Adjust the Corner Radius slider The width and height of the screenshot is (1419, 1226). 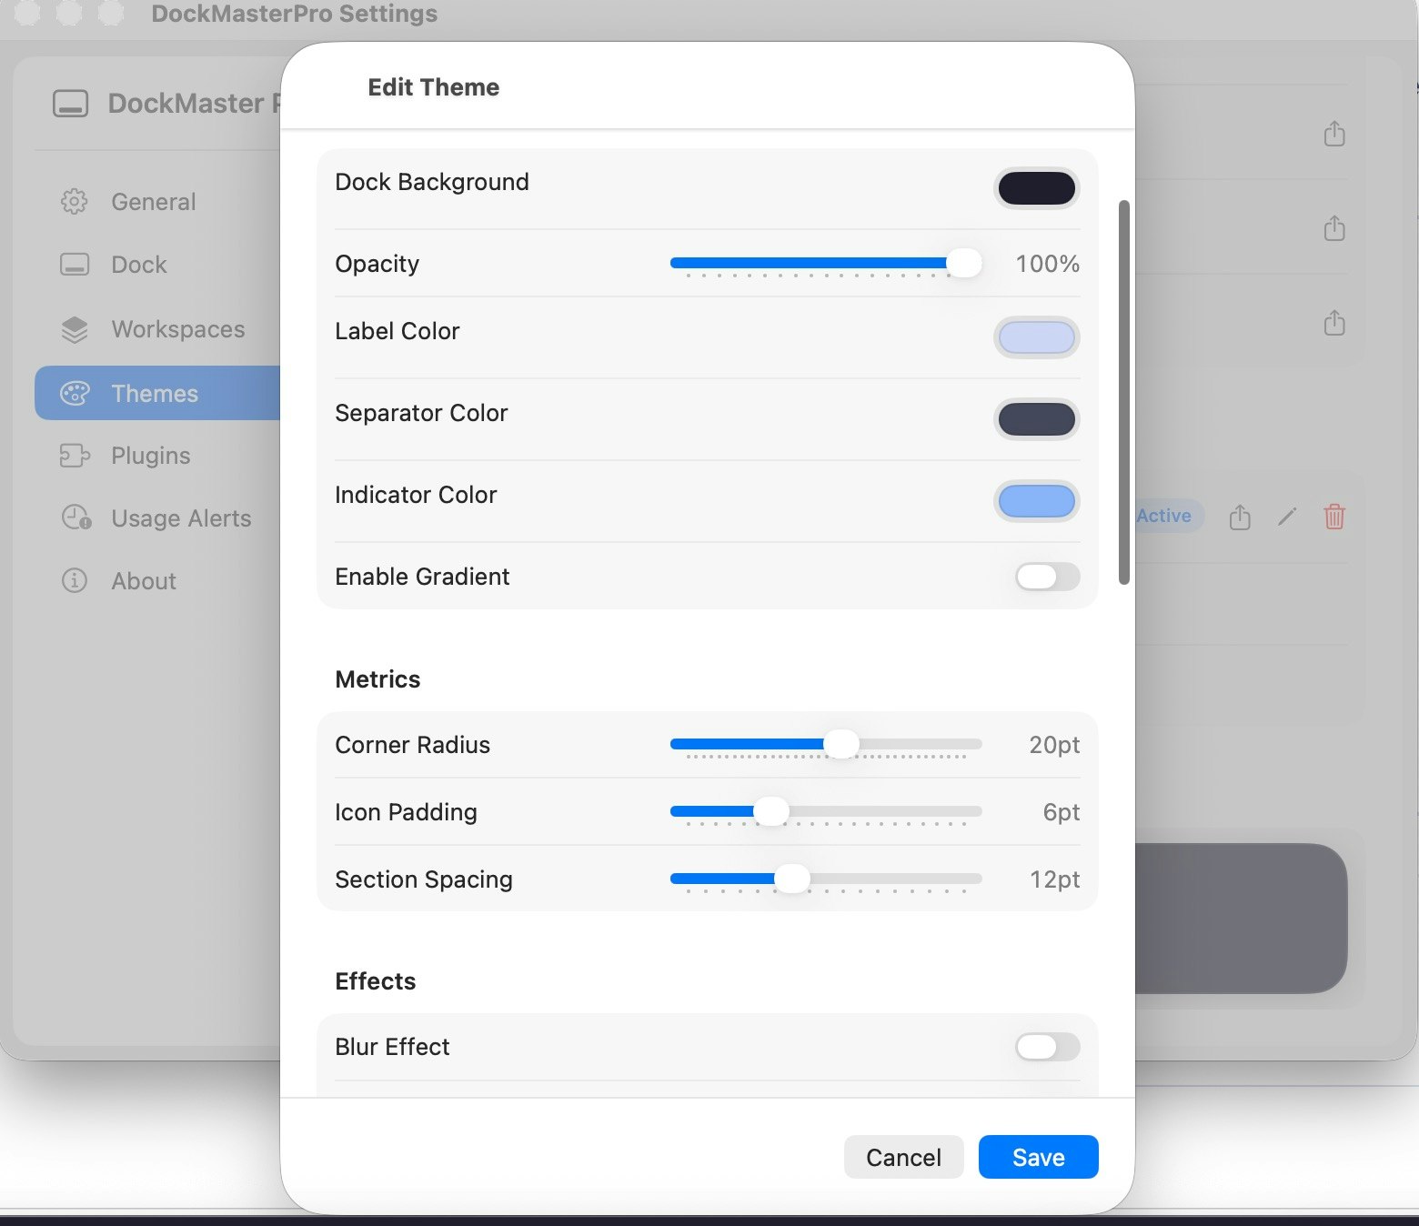click(x=826, y=745)
